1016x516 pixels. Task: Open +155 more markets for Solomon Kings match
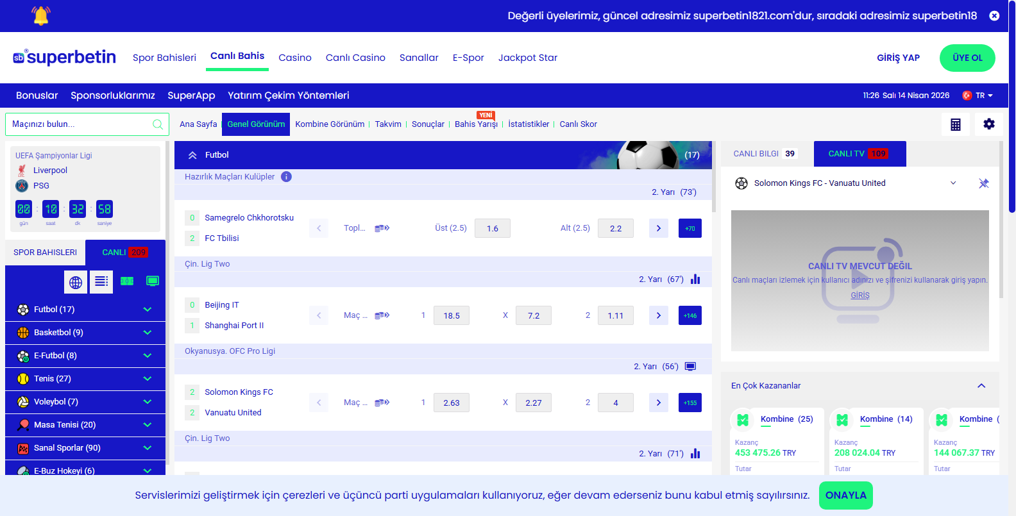click(690, 403)
